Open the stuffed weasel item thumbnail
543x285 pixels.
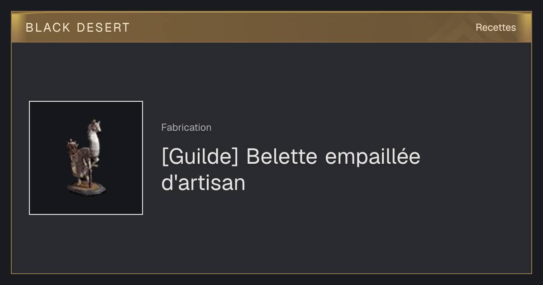[x=86, y=158]
